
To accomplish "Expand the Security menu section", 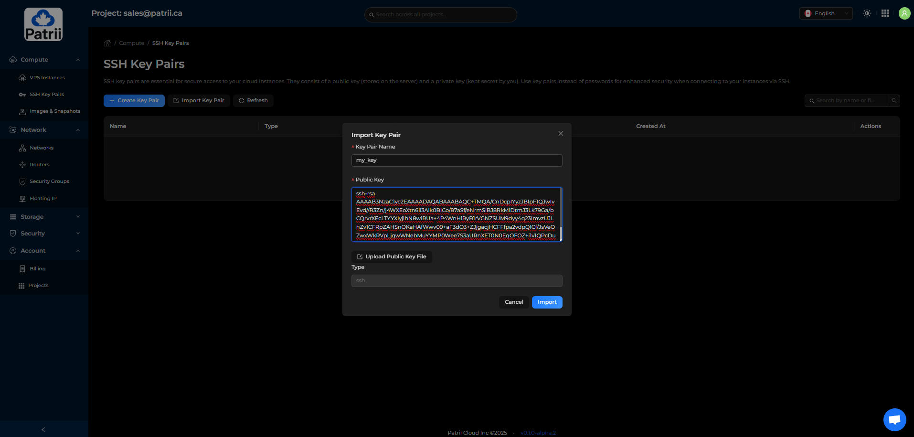I will coord(44,234).
